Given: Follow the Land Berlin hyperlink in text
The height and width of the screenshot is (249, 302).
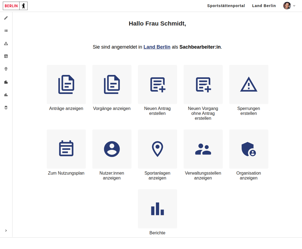Looking at the screenshot, I should coord(157,47).
